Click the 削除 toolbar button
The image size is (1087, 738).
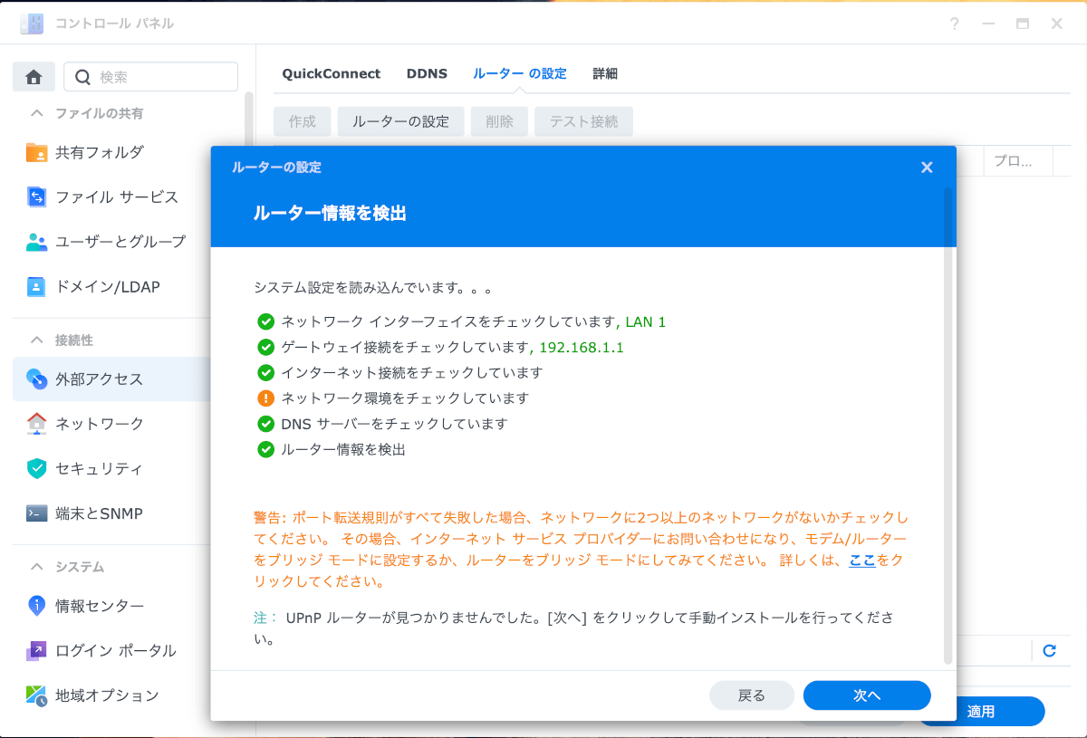(x=499, y=121)
